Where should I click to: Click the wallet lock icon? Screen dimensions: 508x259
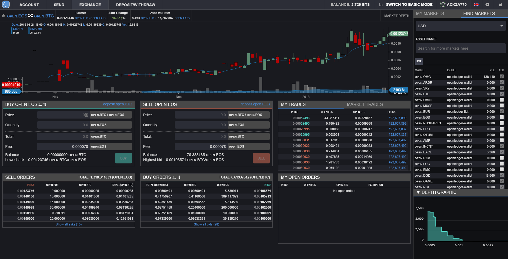point(501,4)
